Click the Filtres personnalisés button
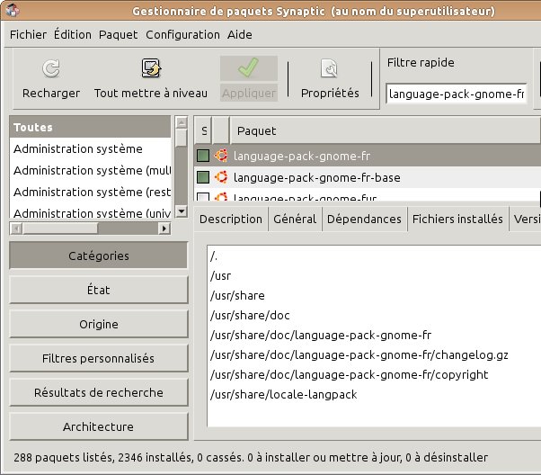 point(99,358)
